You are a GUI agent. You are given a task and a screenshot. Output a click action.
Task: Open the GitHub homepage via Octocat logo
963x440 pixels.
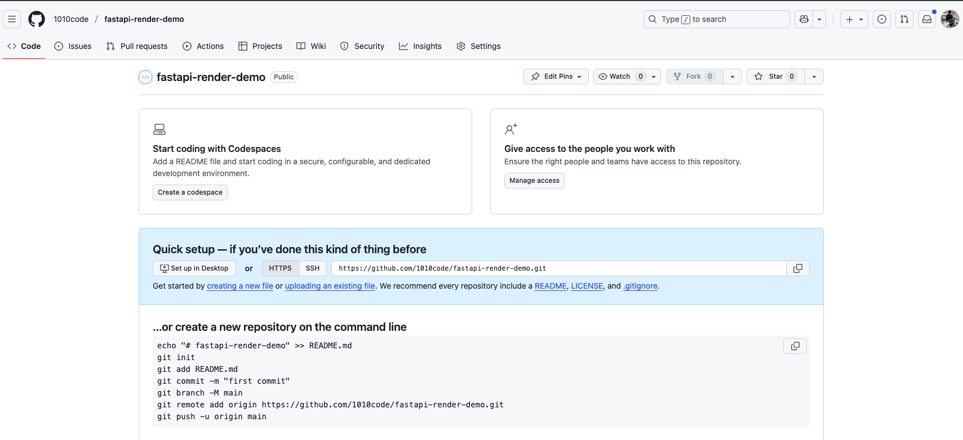tap(37, 19)
